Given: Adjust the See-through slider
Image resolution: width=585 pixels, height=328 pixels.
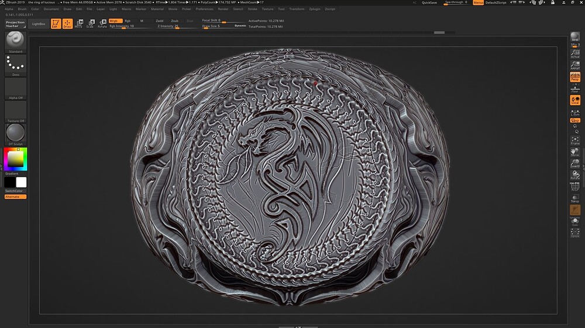Looking at the screenshot, I should 456,2.
